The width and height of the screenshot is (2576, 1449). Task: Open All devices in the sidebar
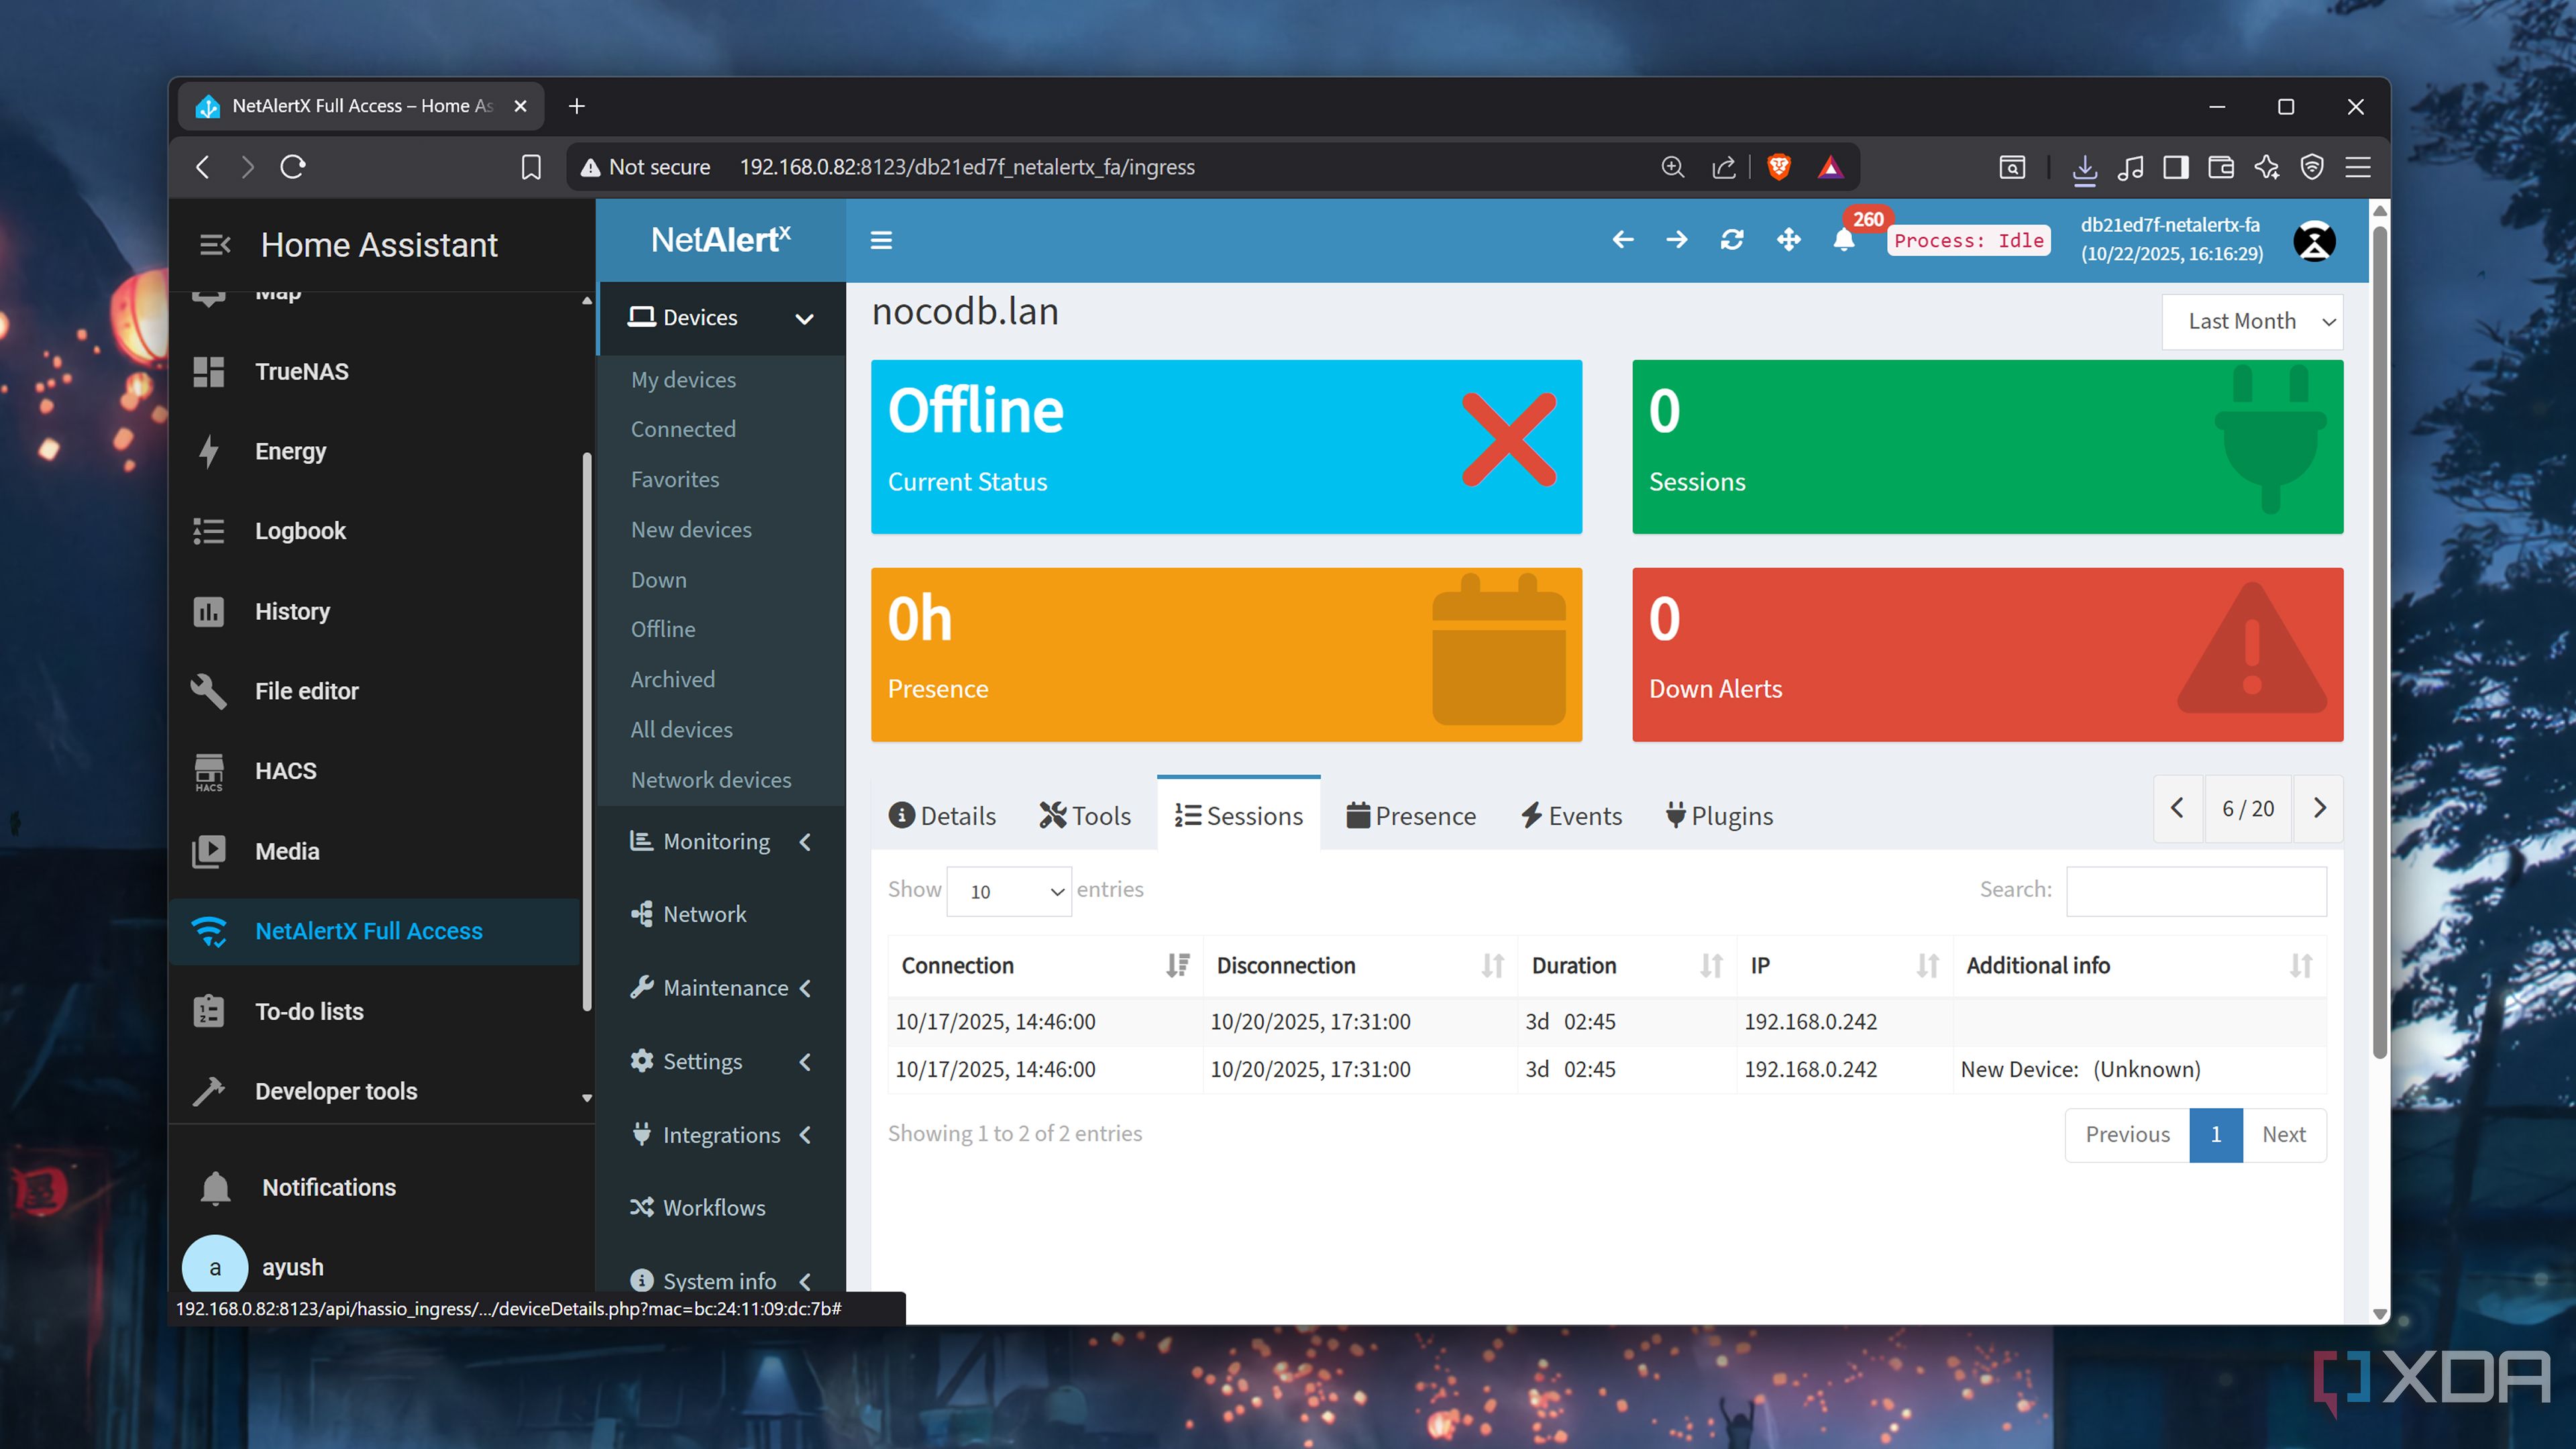[x=682, y=730]
